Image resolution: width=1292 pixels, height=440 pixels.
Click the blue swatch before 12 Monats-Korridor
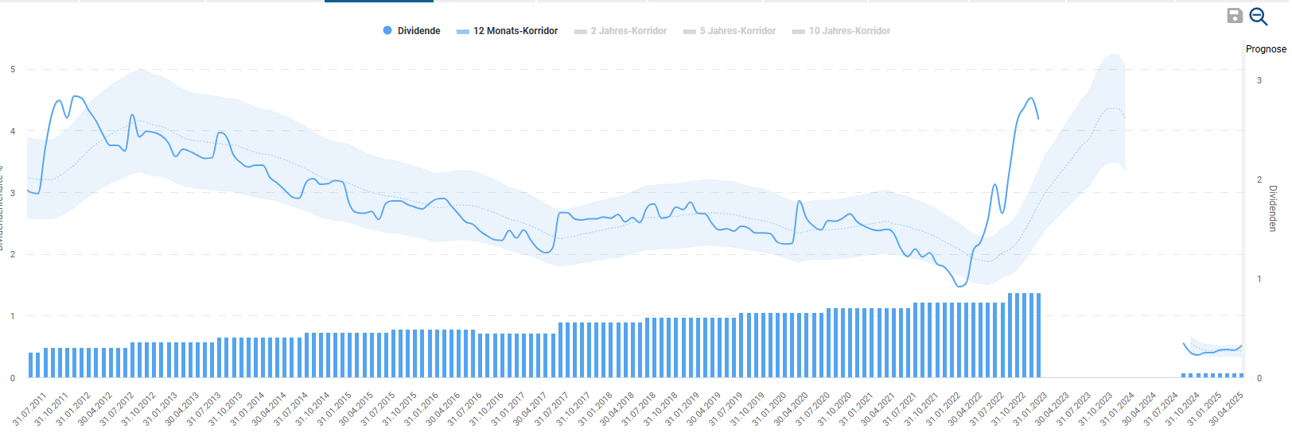point(463,32)
